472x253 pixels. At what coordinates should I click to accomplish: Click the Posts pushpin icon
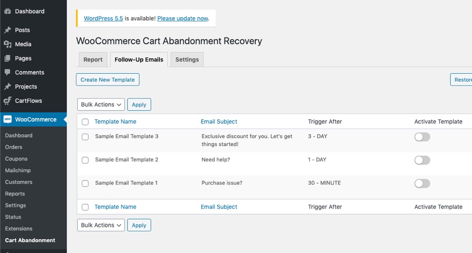coord(8,30)
